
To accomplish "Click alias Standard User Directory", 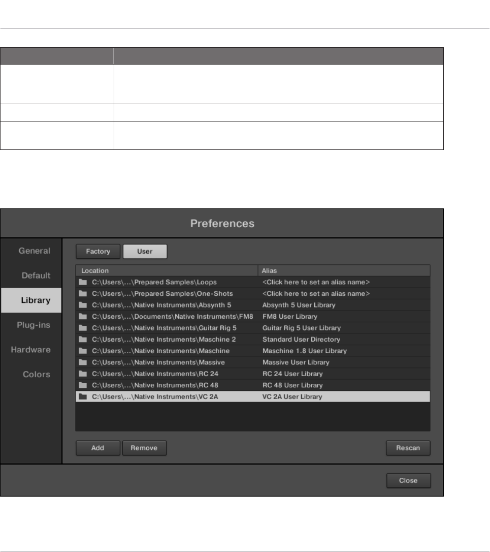I will click(x=301, y=339).
